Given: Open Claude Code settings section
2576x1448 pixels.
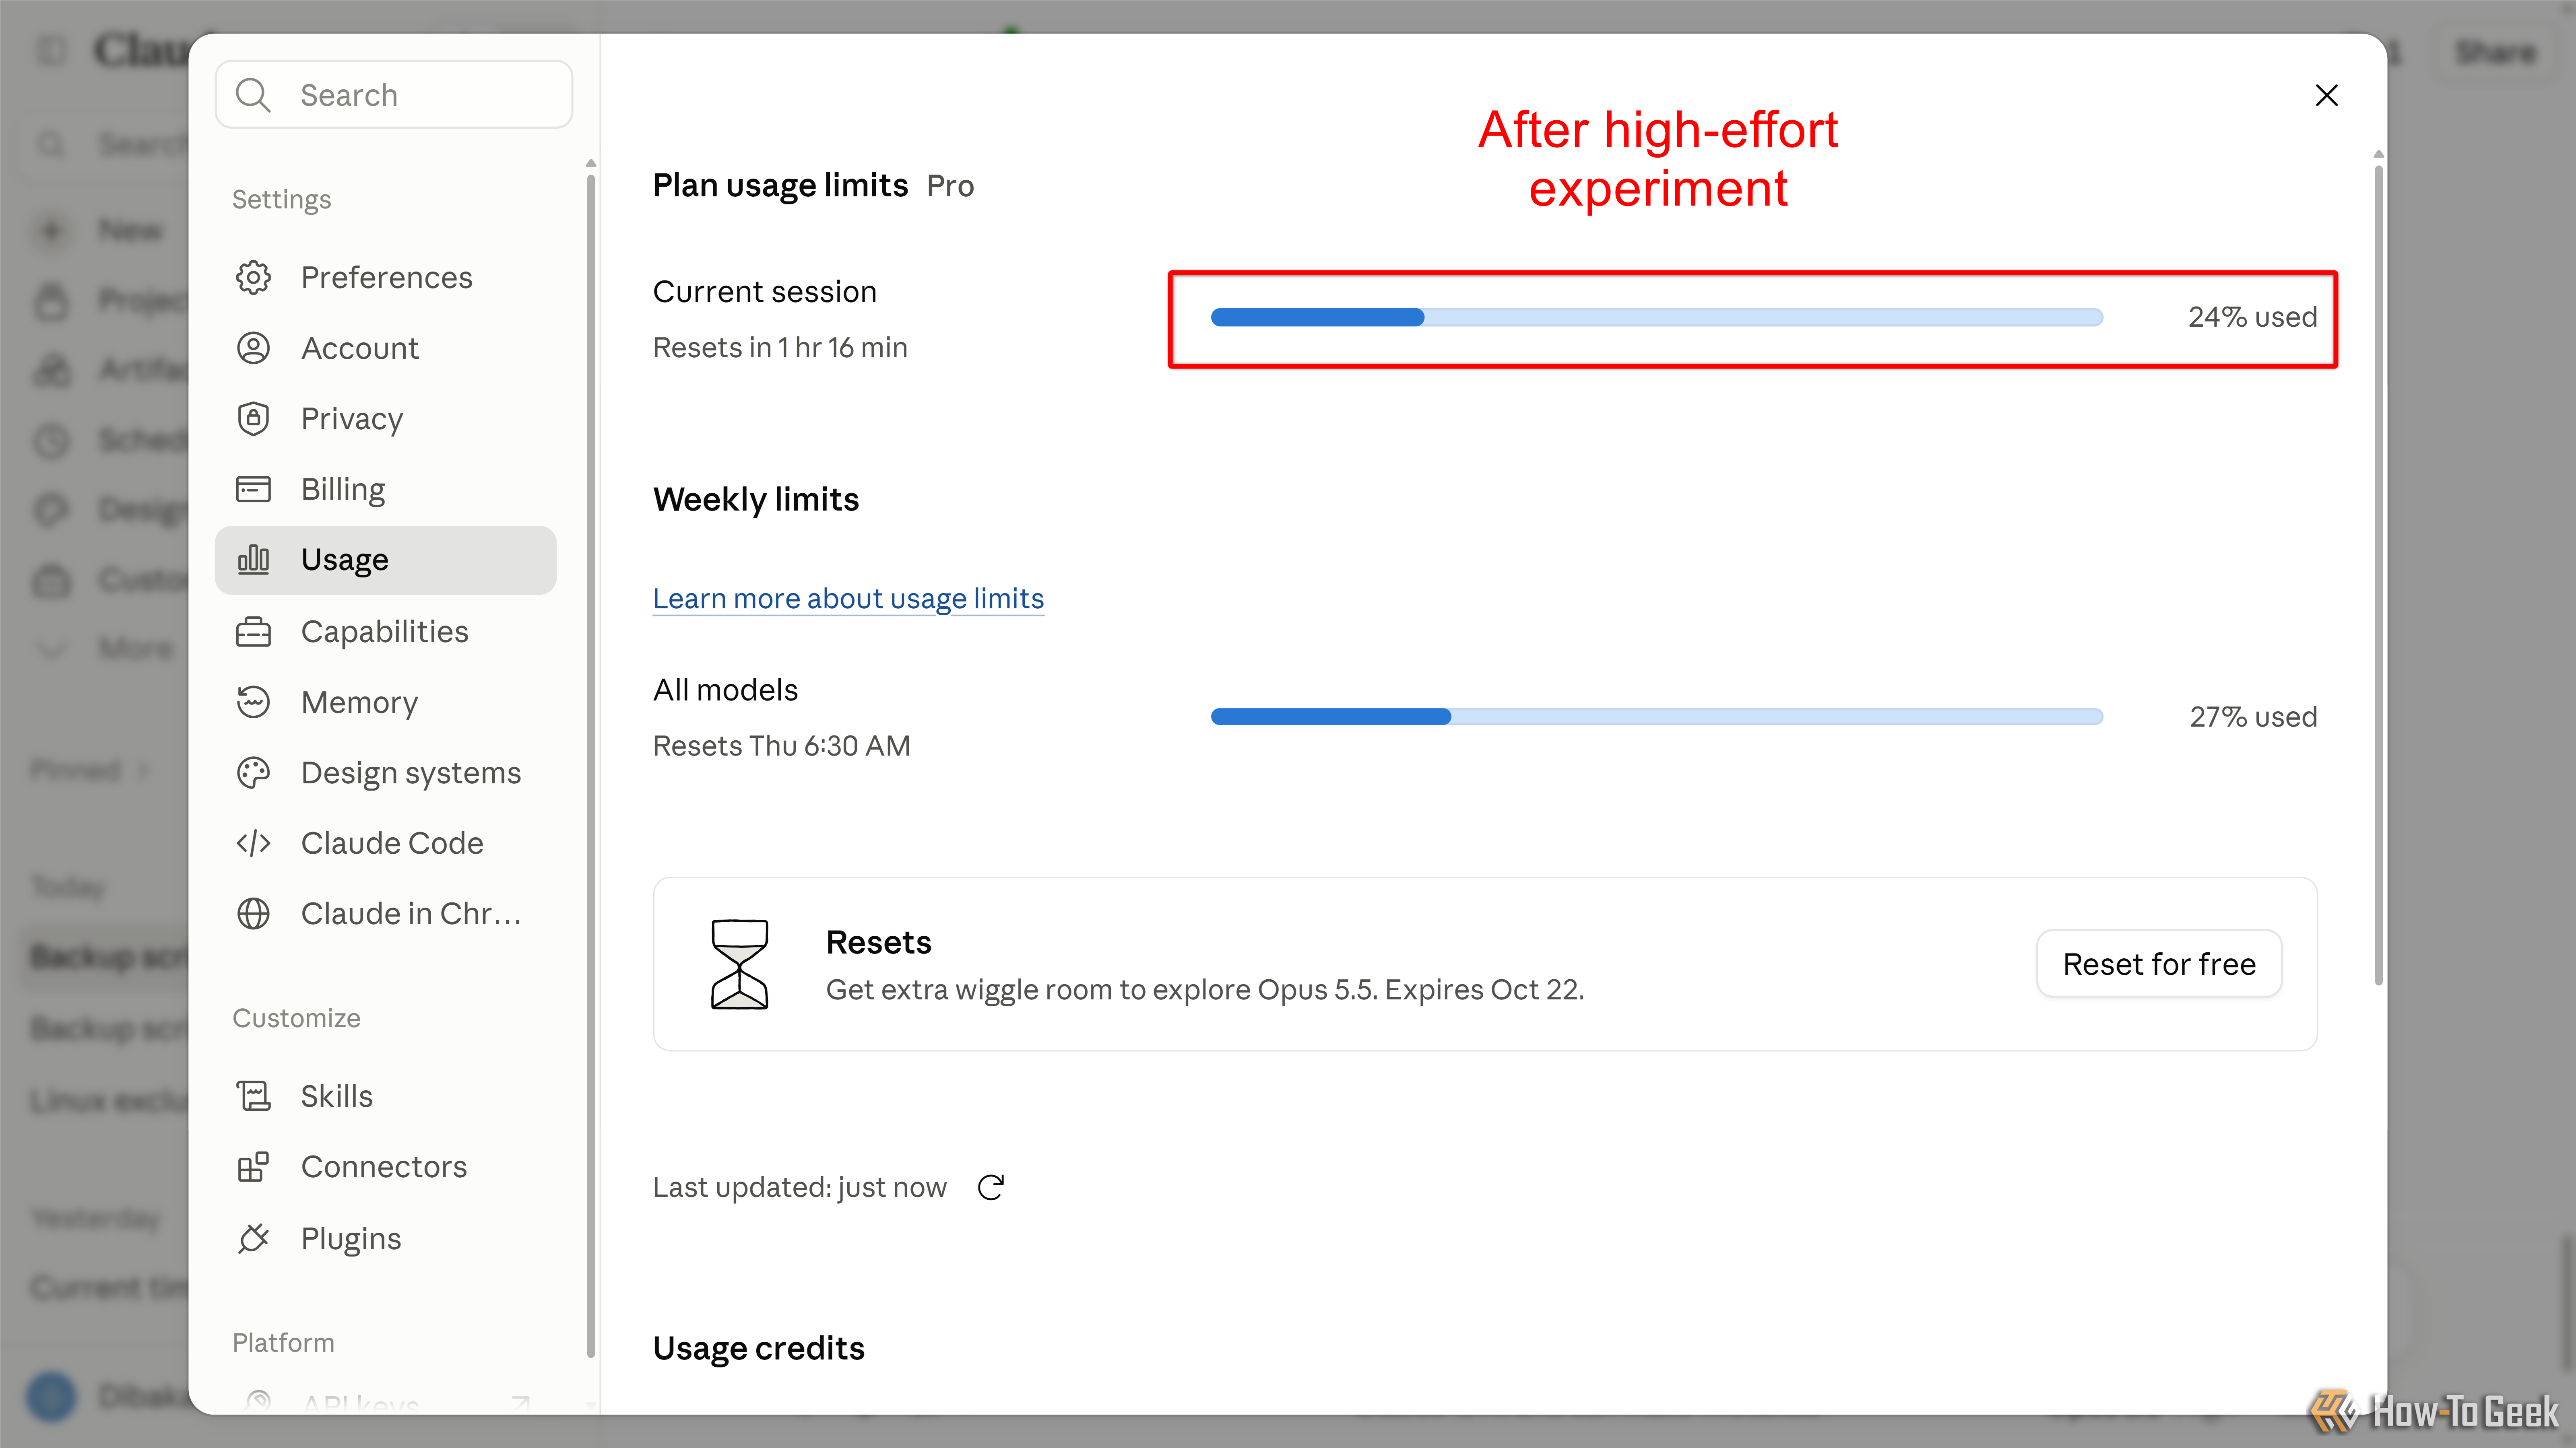Looking at the screenshot, I should point(386,843).
